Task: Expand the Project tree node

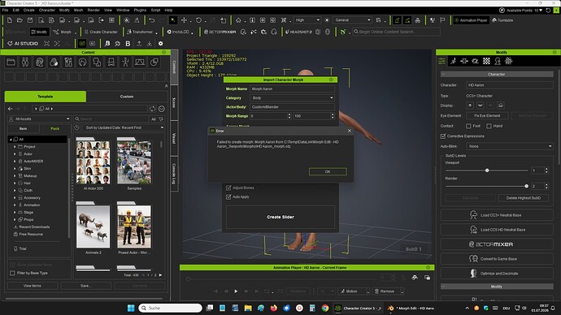Action: (15, 147)
